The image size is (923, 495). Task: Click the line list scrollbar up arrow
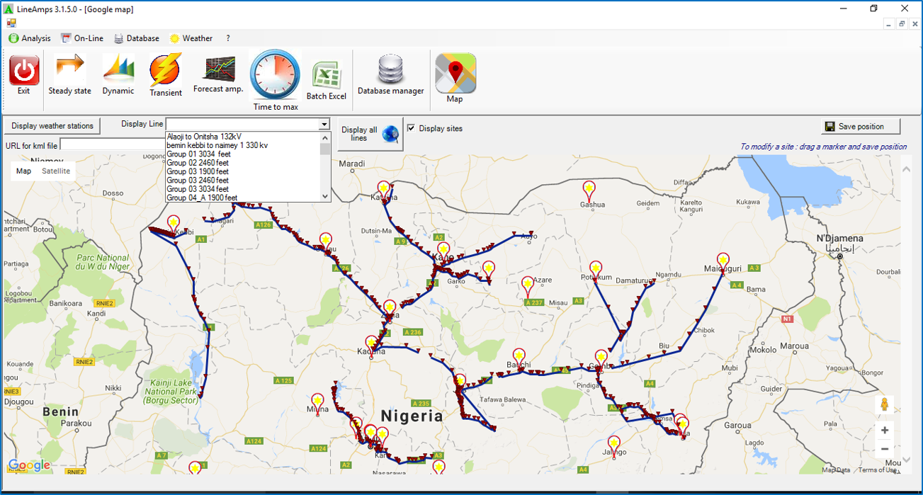pyautogui.click(x=325, y=137)
